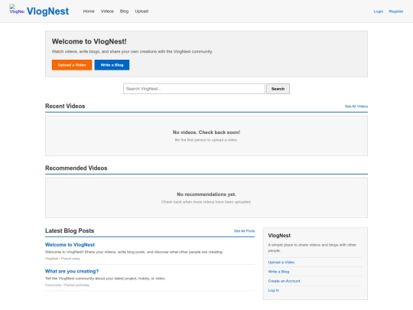Open the See All Videos link
The image size is (413, 310).
pos(356,106)
